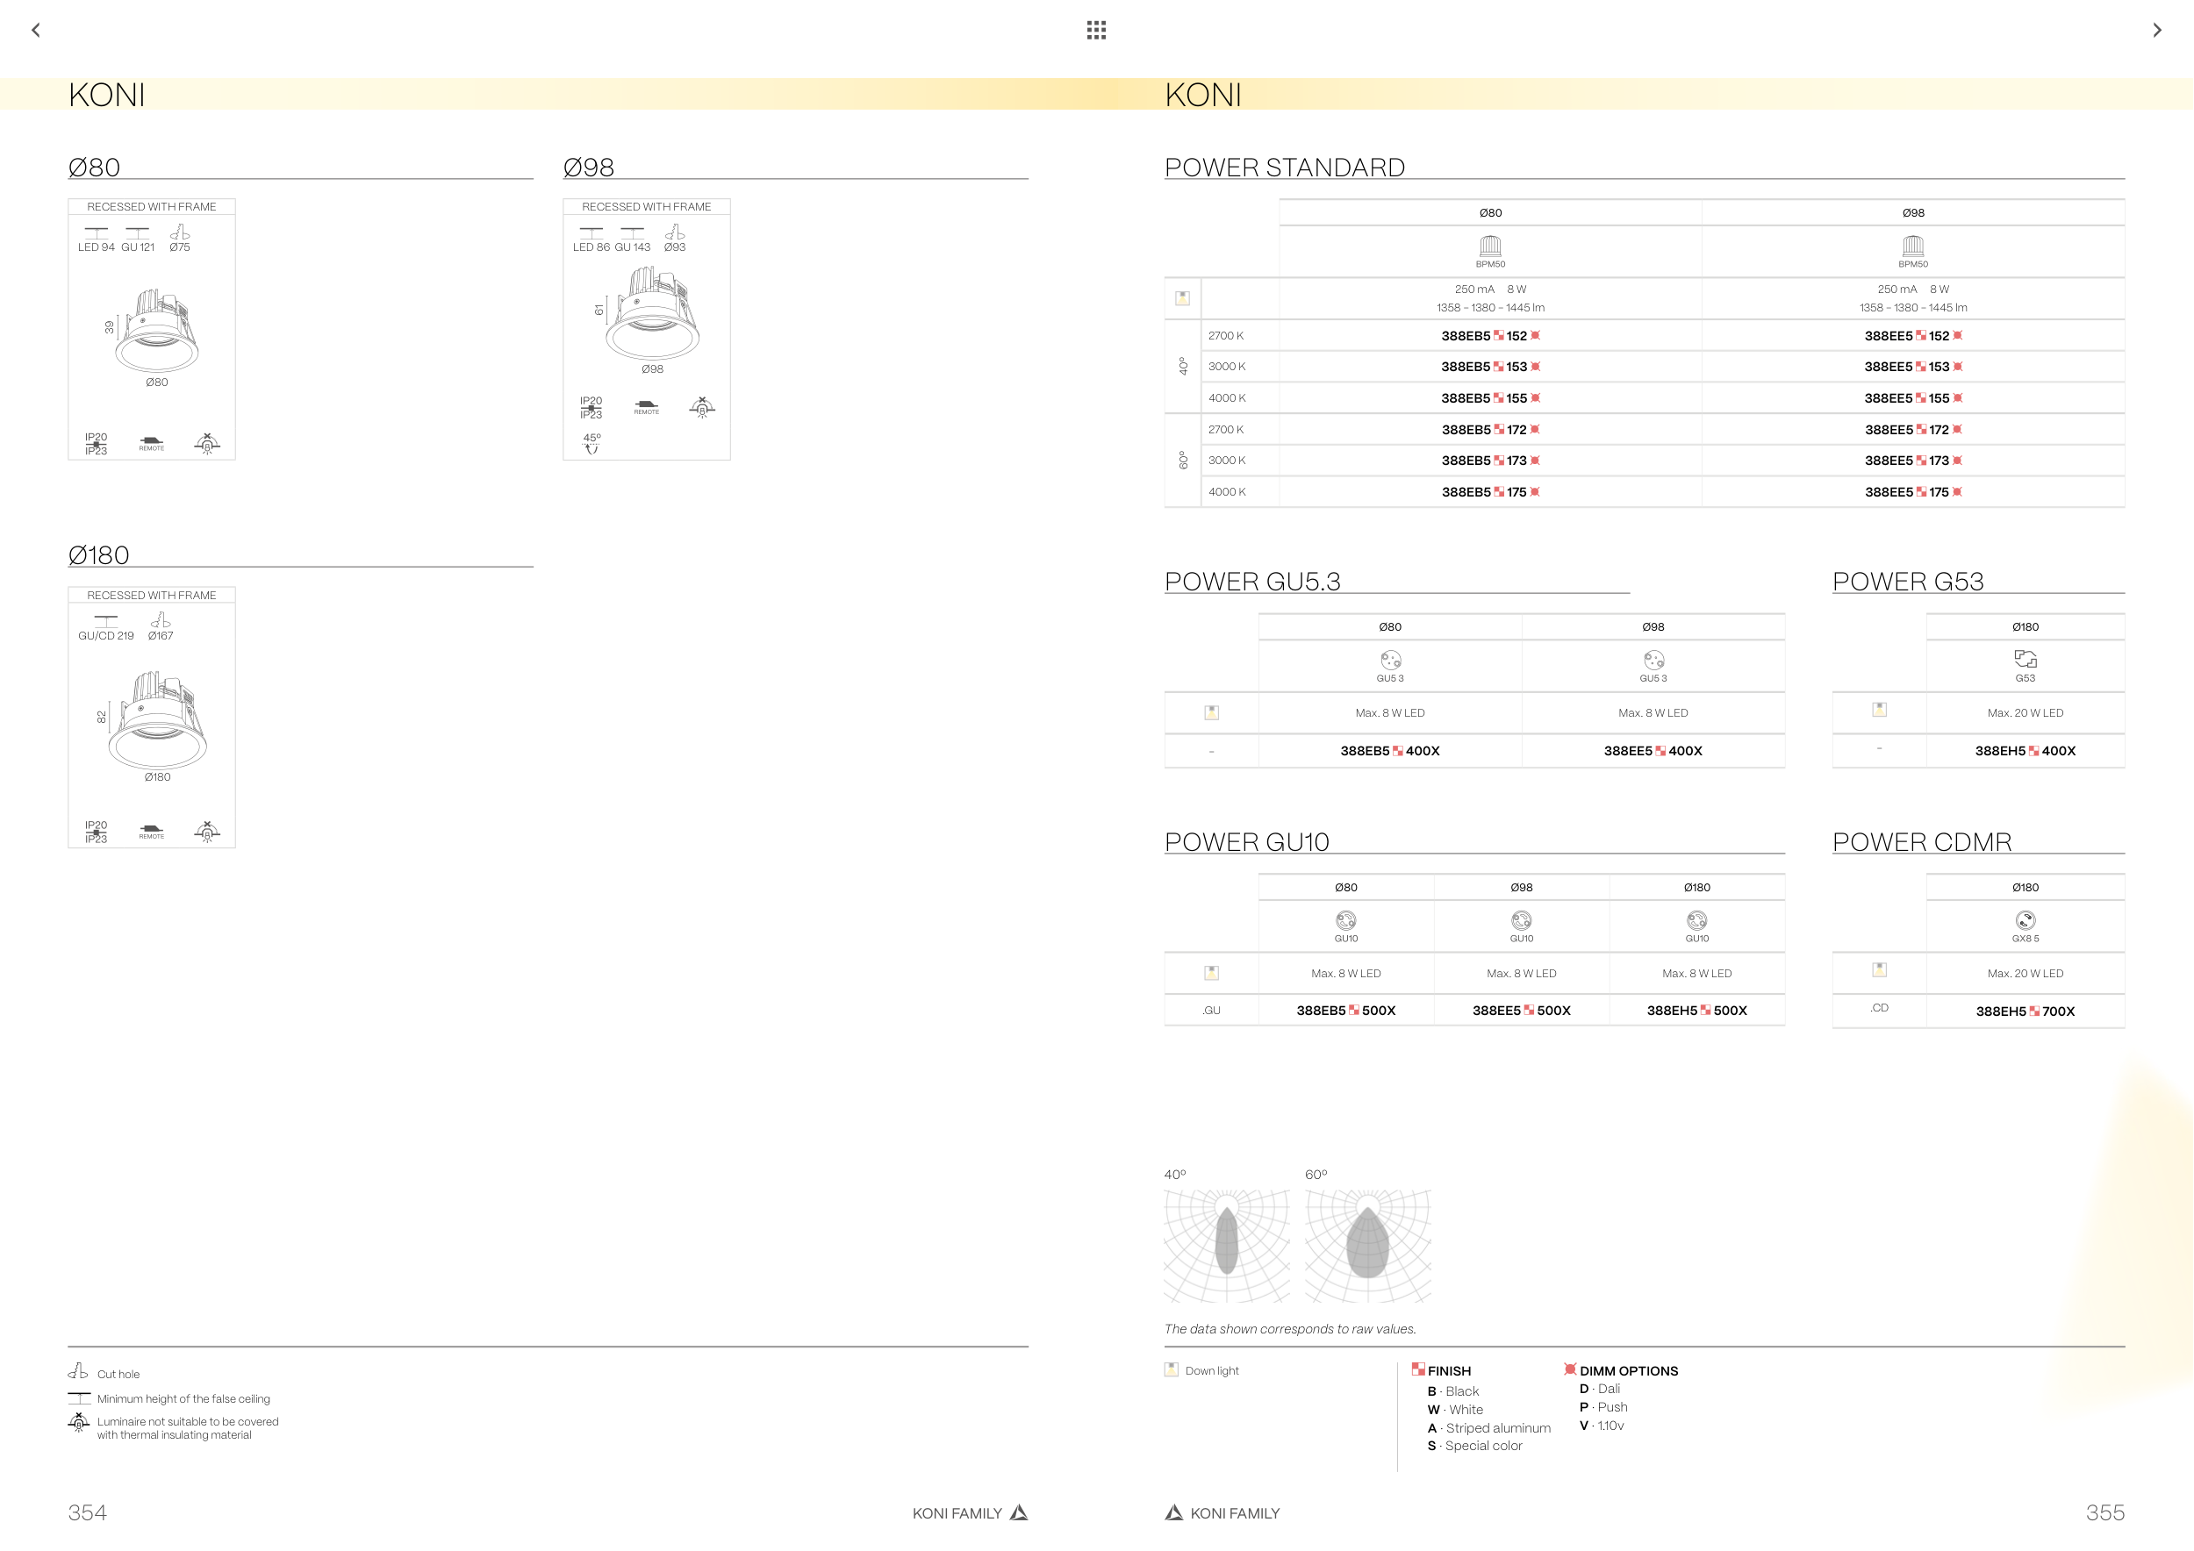Click the GU10 socket icon under Ø180
The height and width of the screenshot is (1551, 2194).
1696,920
